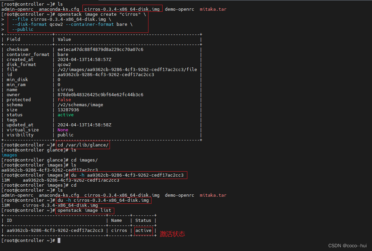The image size is (372, 251).
Task: Click the active status in the image table
Action: click(143, 230)
